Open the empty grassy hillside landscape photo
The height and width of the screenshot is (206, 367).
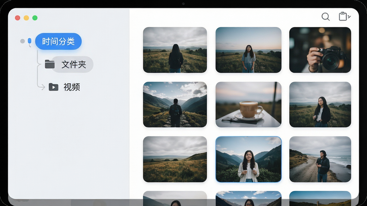point(175,159)
